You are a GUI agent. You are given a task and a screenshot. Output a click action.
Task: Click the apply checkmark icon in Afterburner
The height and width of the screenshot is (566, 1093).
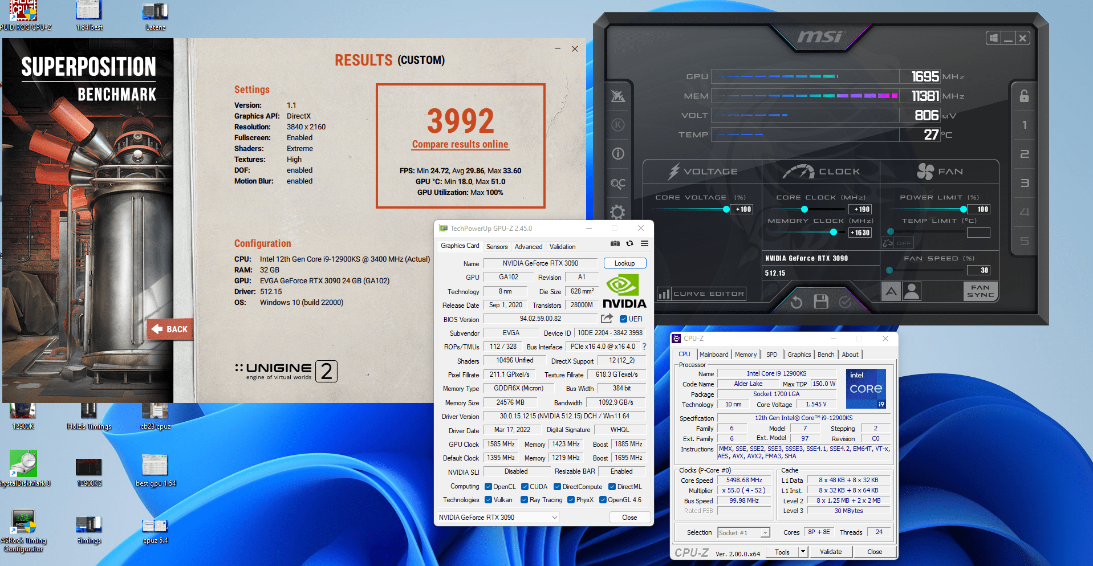[846, 302]
